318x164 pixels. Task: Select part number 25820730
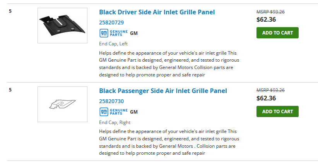(111, 101)
